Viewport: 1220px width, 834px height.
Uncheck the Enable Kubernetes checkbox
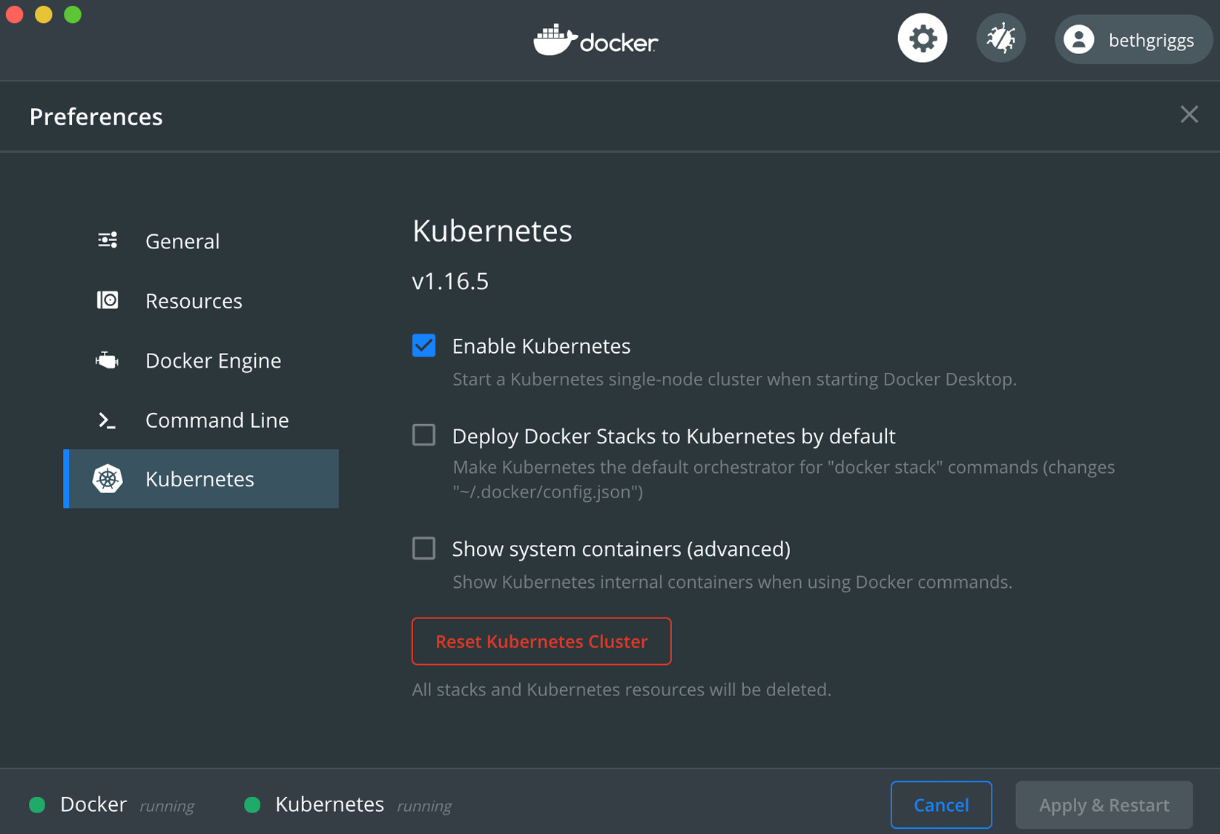point(423,345)
